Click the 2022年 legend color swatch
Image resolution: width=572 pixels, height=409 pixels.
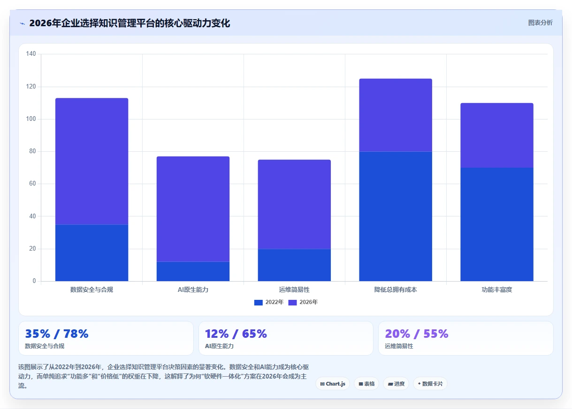[x=259, y=302]
